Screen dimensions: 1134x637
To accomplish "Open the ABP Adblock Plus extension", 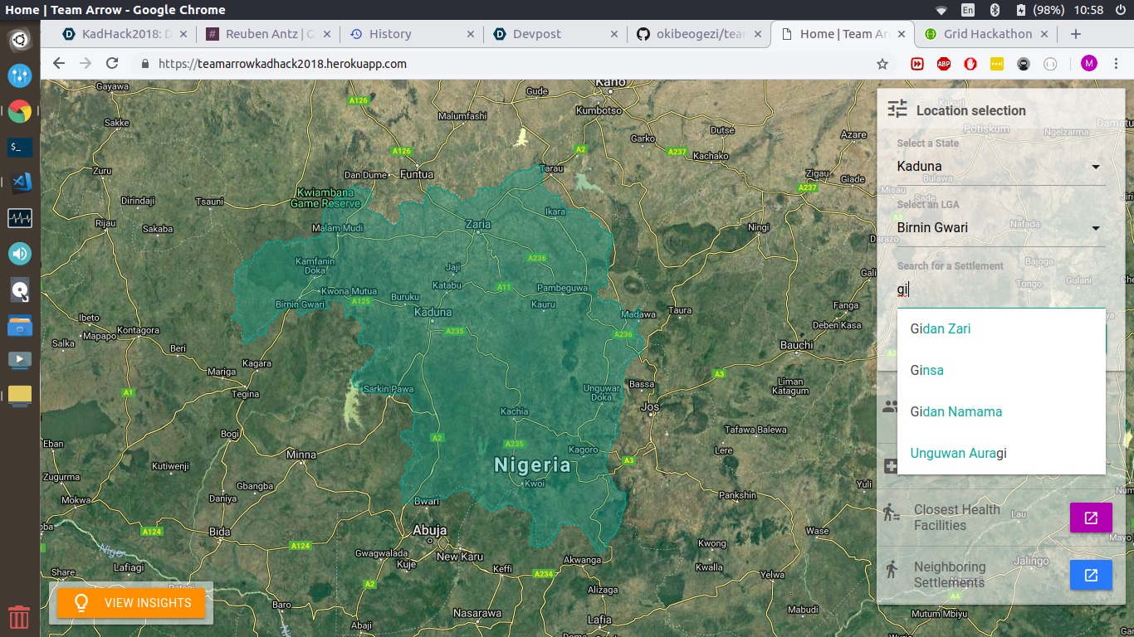I will pos(944,64).
